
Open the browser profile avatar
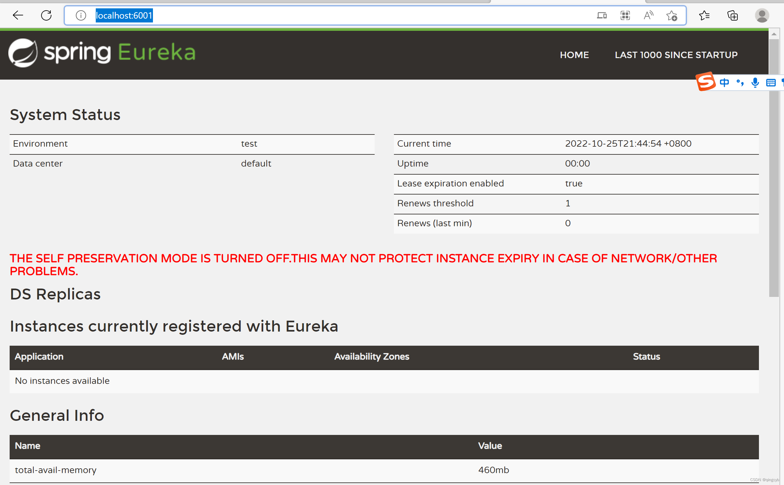[x=762, y=15]
